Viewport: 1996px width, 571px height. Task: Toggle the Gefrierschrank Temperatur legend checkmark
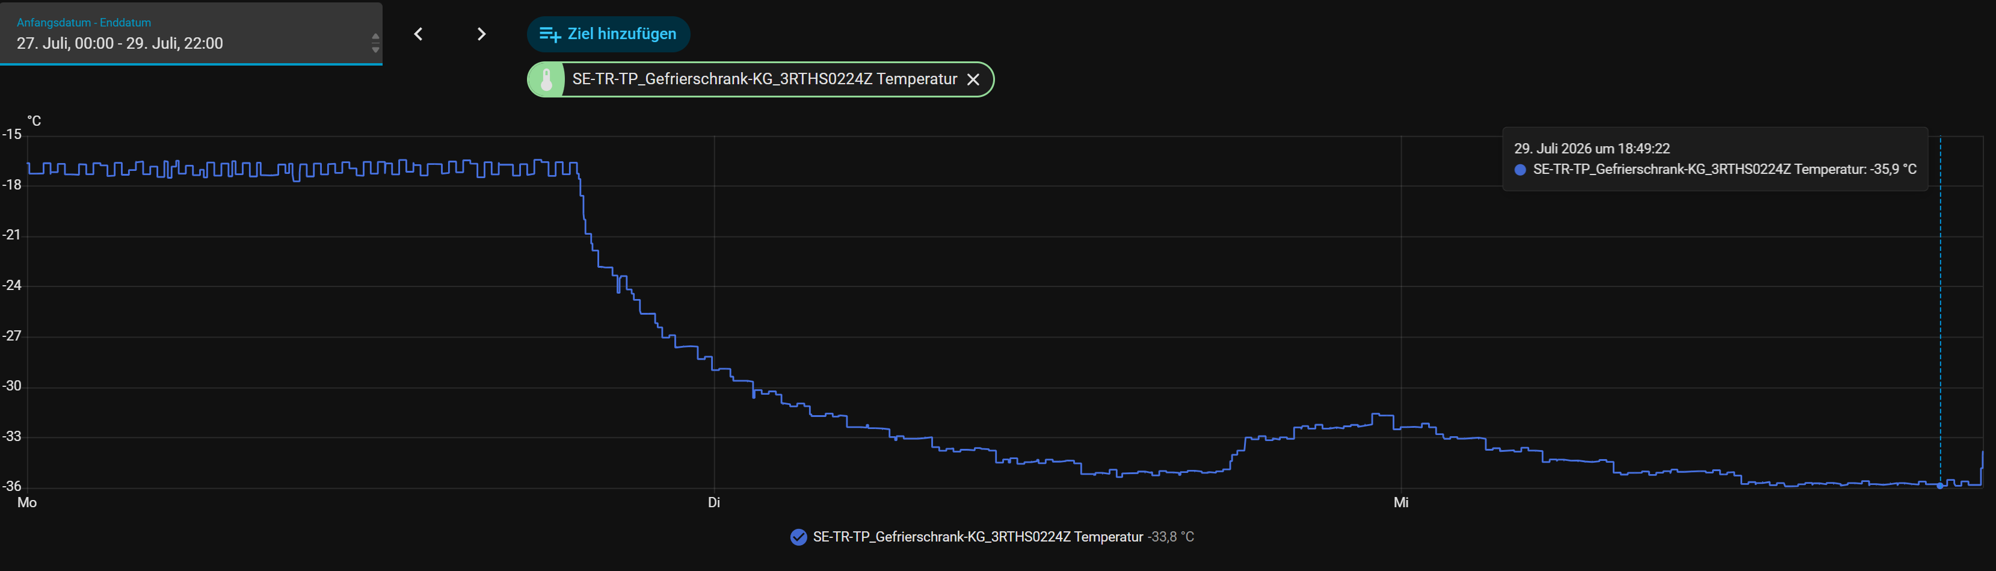798,537
